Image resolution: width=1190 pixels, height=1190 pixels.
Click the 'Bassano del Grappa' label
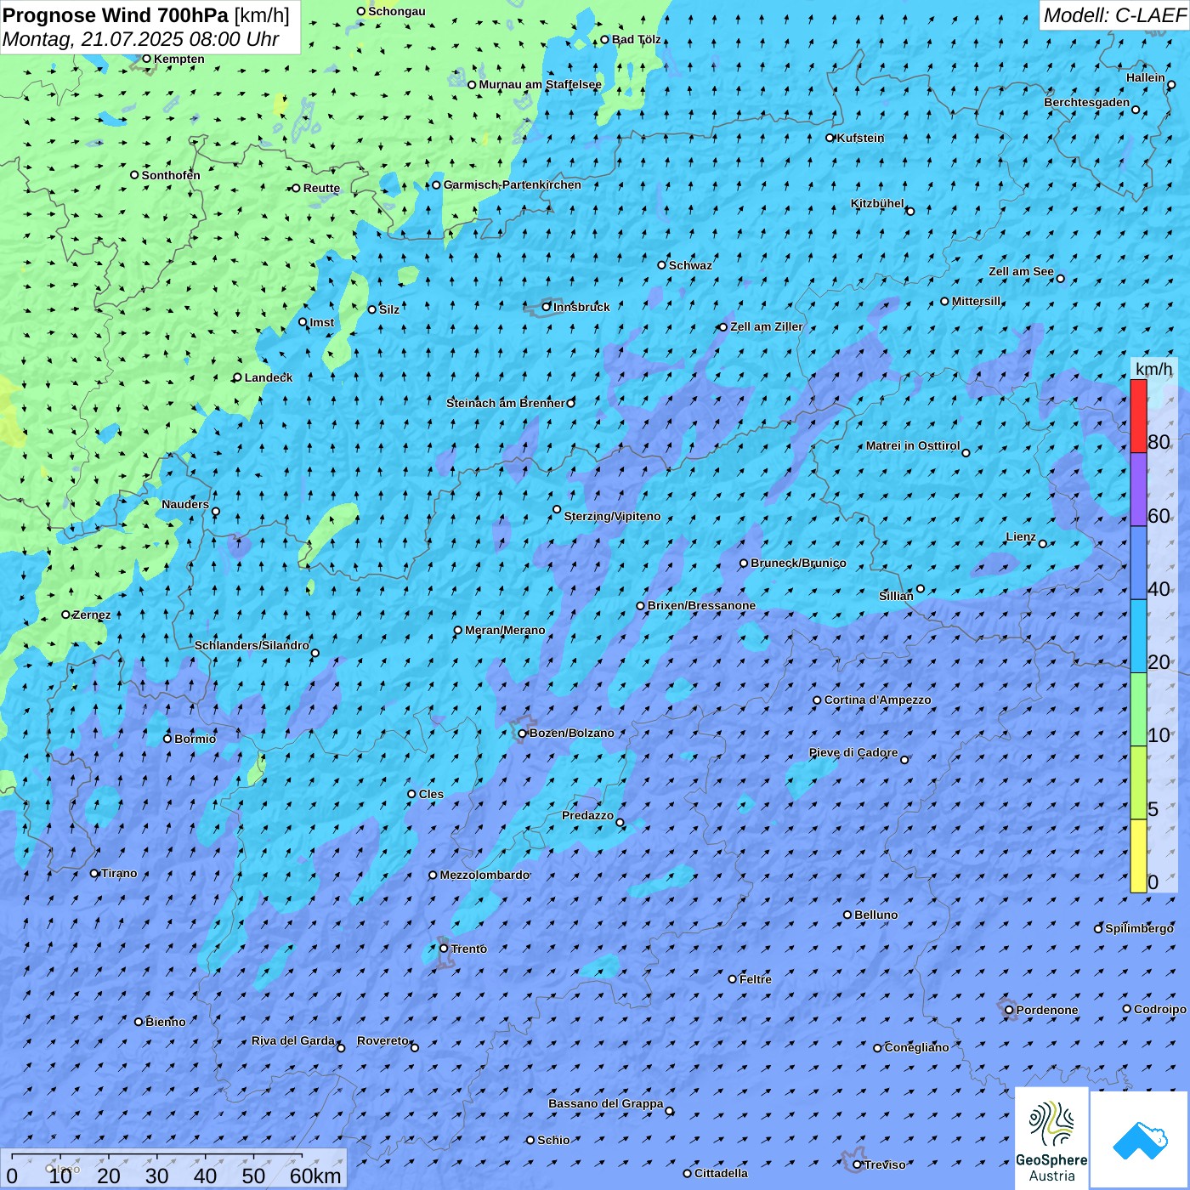[606, 1103]
